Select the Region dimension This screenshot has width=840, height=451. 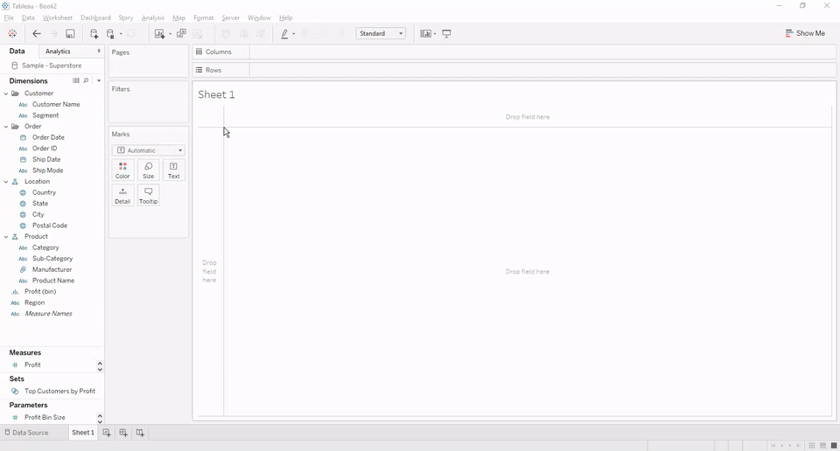(35, 302)
